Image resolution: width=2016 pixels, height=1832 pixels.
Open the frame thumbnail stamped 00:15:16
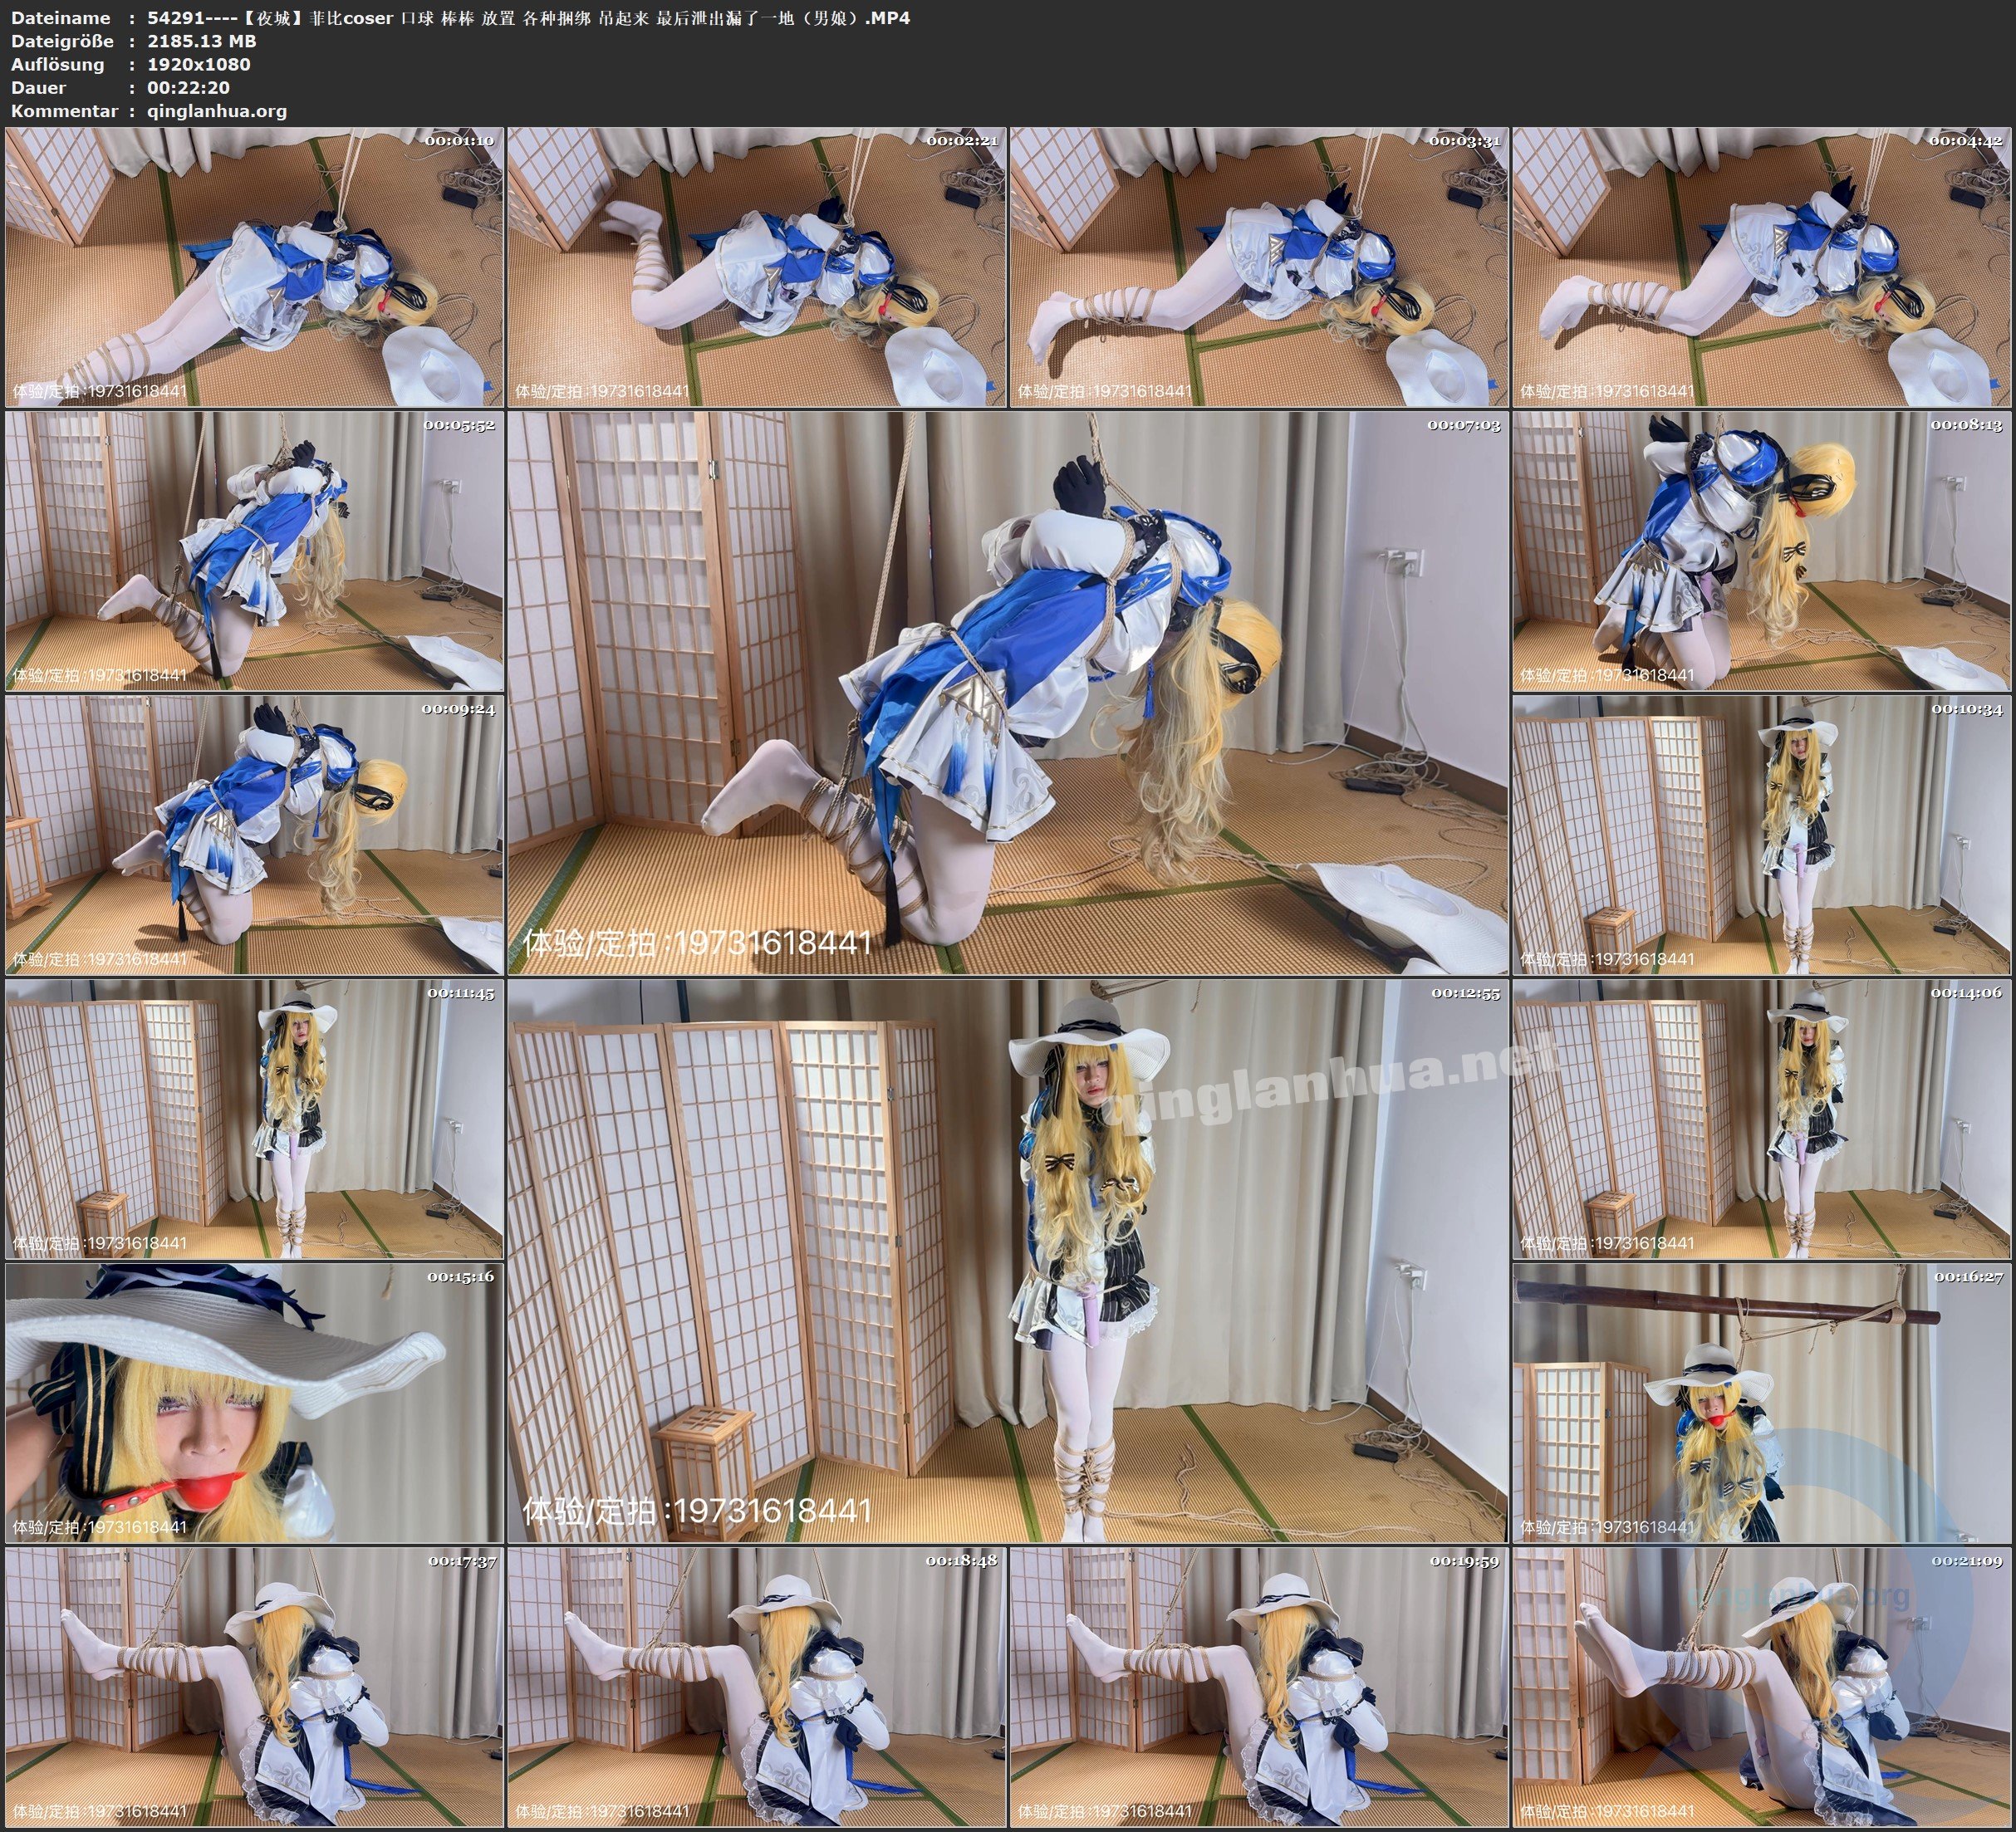(x=254, y=1403)
